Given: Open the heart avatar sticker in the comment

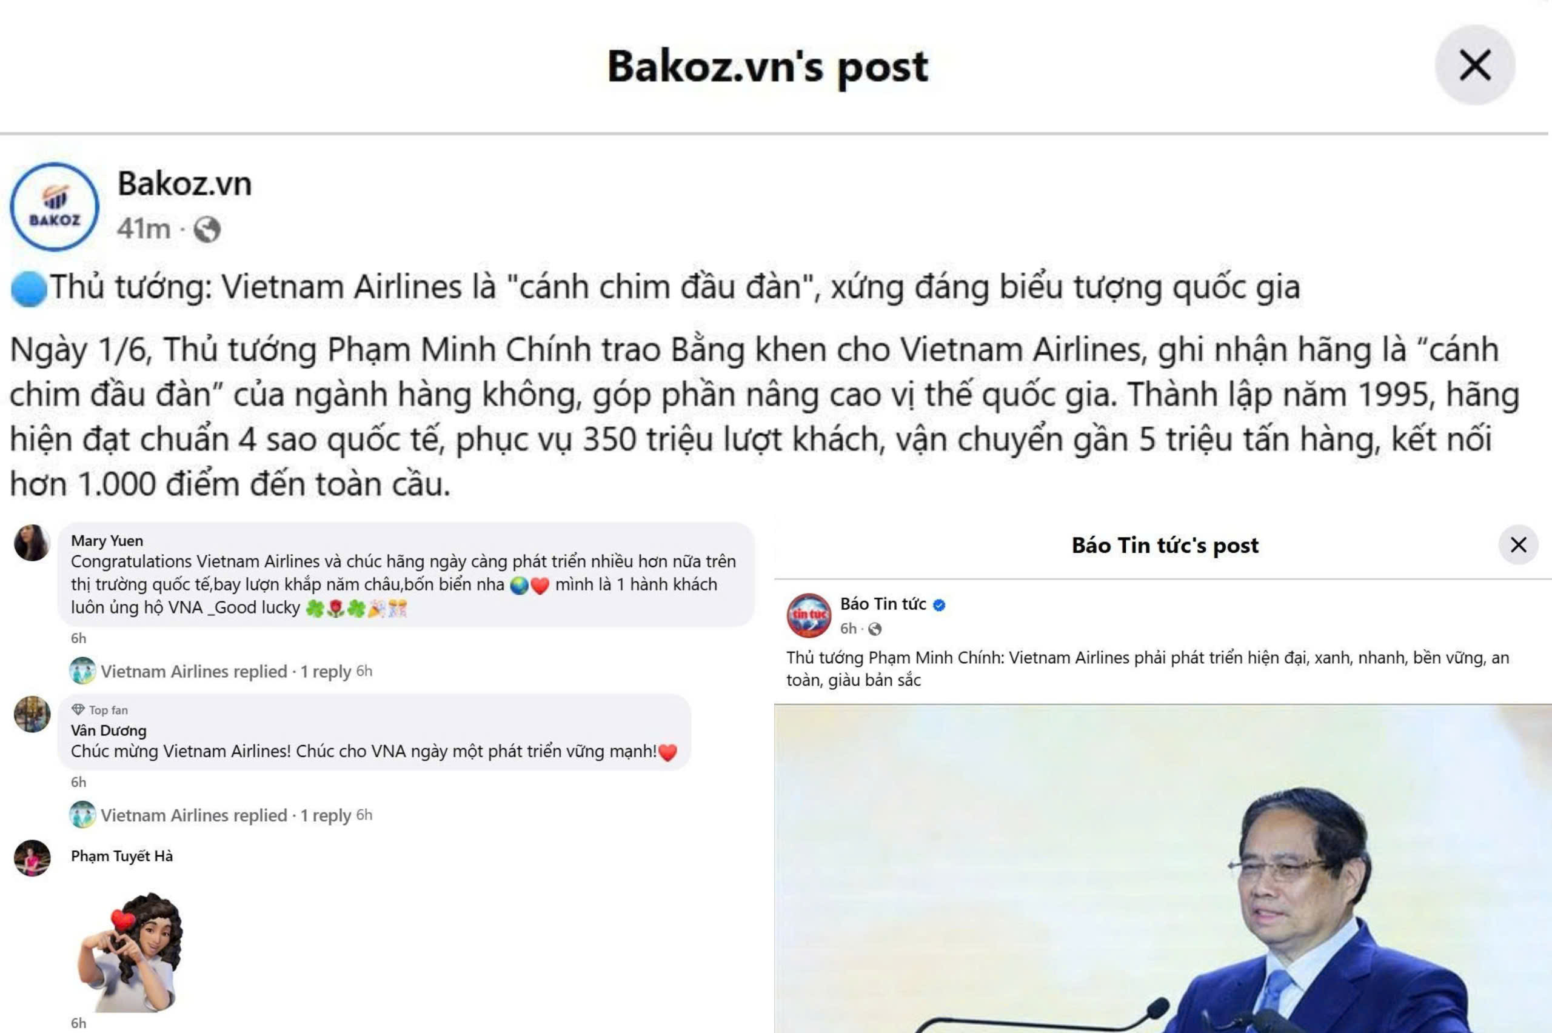Looking at the screenshot, I should coord(130,951).
